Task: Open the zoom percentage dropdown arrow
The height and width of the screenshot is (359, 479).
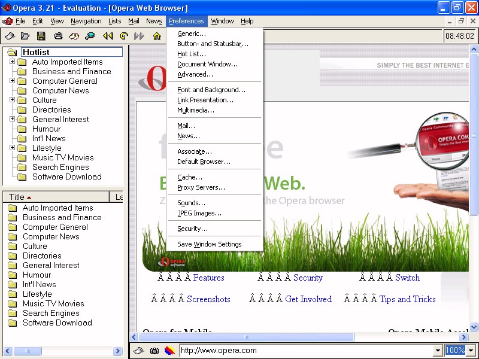Action: (x=471, y=350)
